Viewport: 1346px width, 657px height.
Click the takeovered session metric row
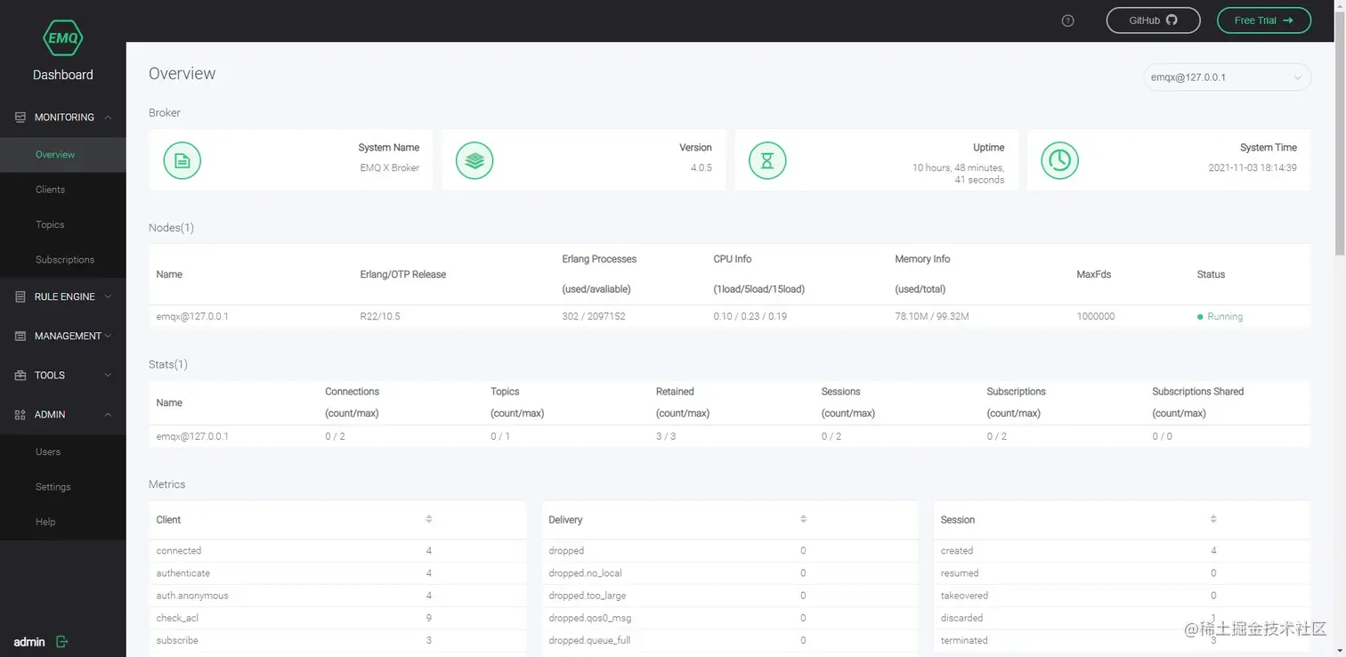coord(1123,596)
